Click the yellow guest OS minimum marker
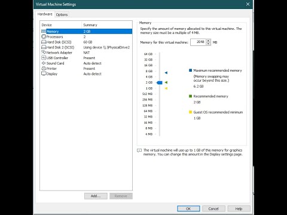This screenshot has height=215, width=287. pyautogui.click(x=166, y=88)
